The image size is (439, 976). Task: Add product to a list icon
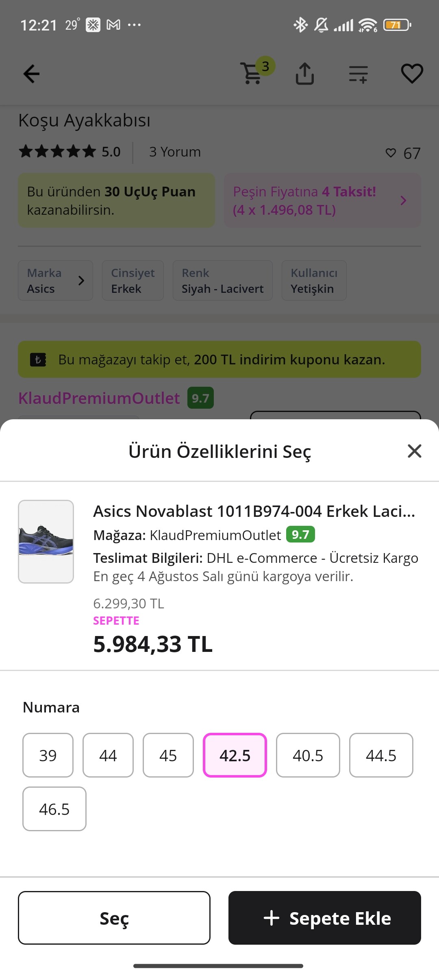[358, 74]
